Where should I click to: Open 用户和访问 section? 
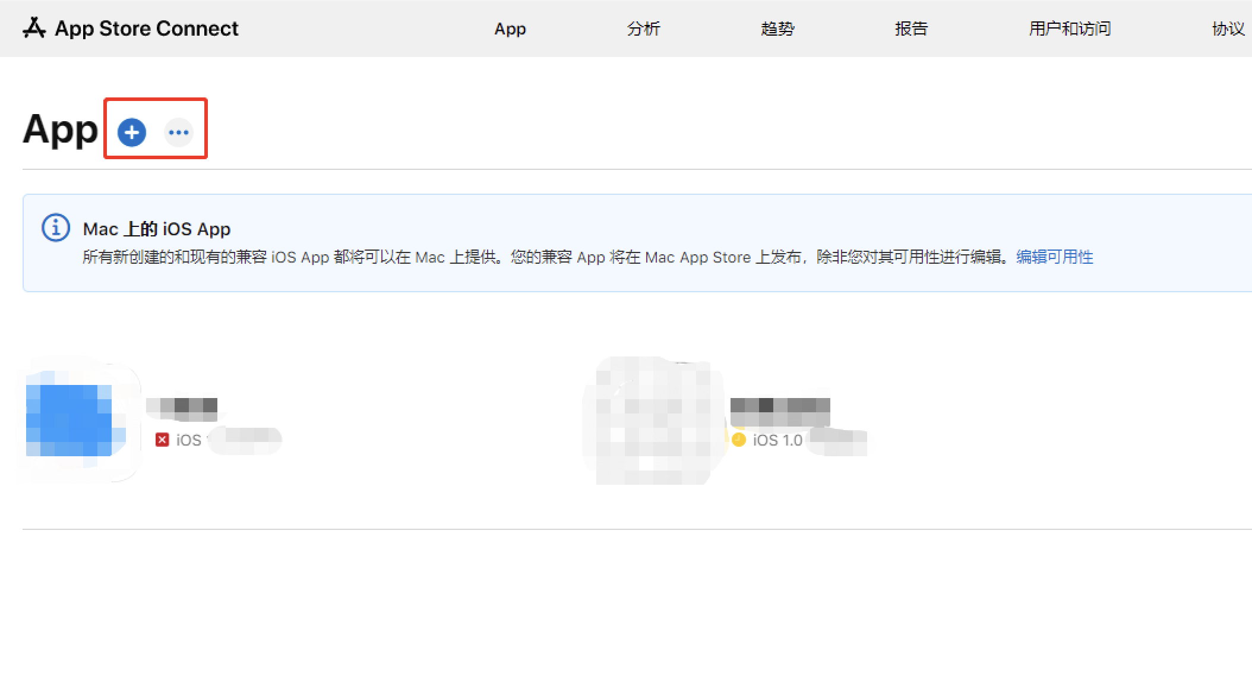pyautogui.click(x=1070, y=29)
